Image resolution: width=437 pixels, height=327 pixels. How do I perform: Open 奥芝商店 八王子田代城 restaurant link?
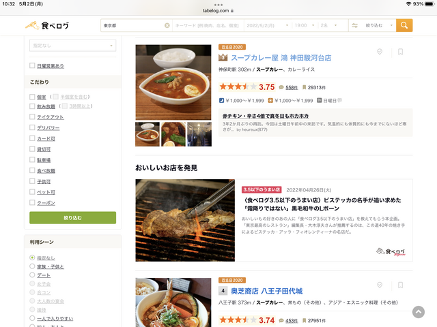(267, 291)
